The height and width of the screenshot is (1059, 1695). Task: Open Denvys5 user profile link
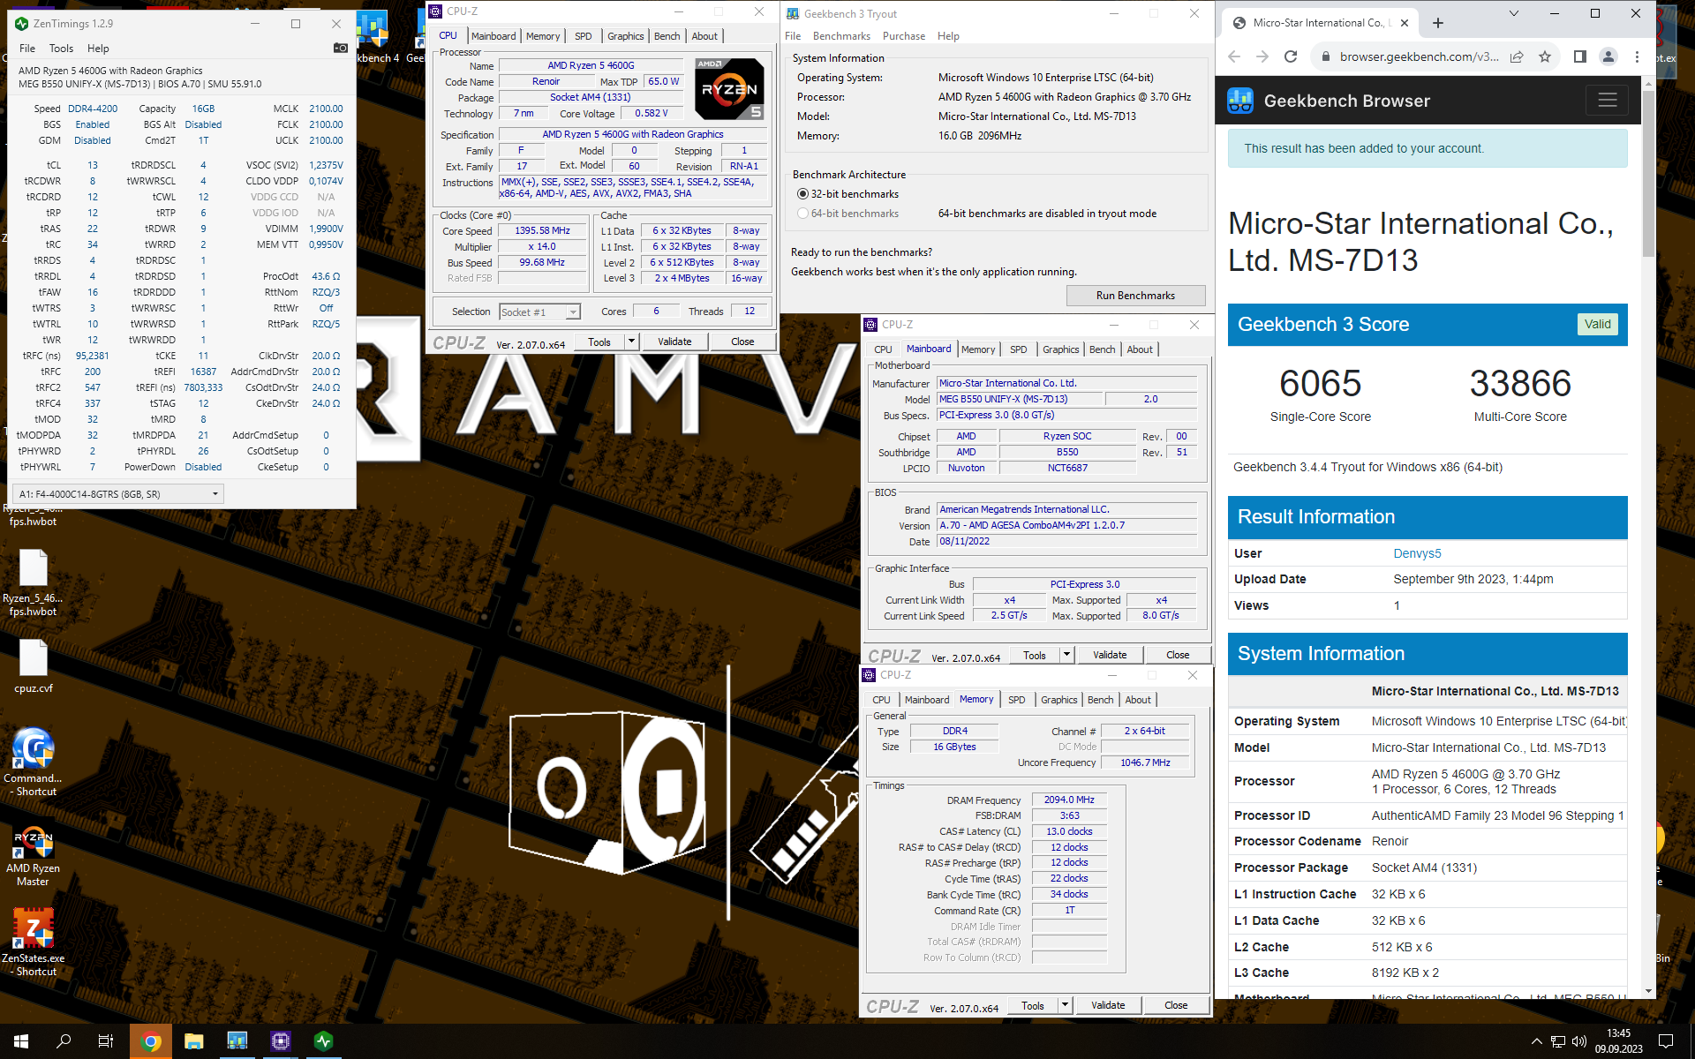[x=1417, y=553]
